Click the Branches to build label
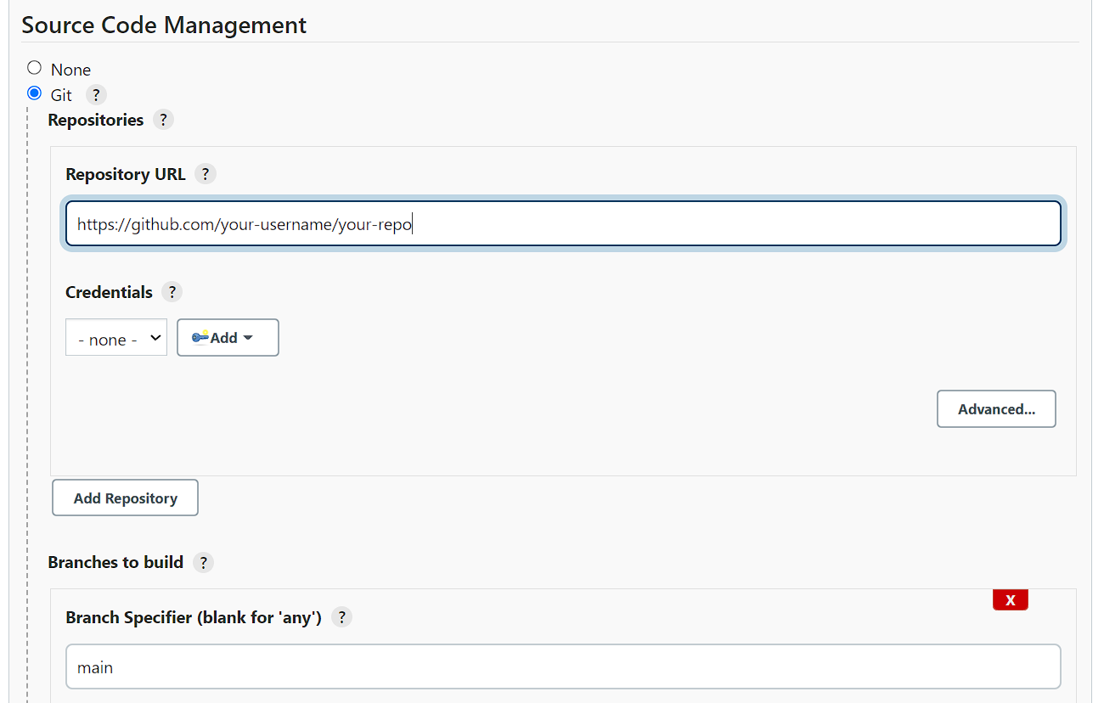The image size is (1104, 703). (x=115, y=562)
